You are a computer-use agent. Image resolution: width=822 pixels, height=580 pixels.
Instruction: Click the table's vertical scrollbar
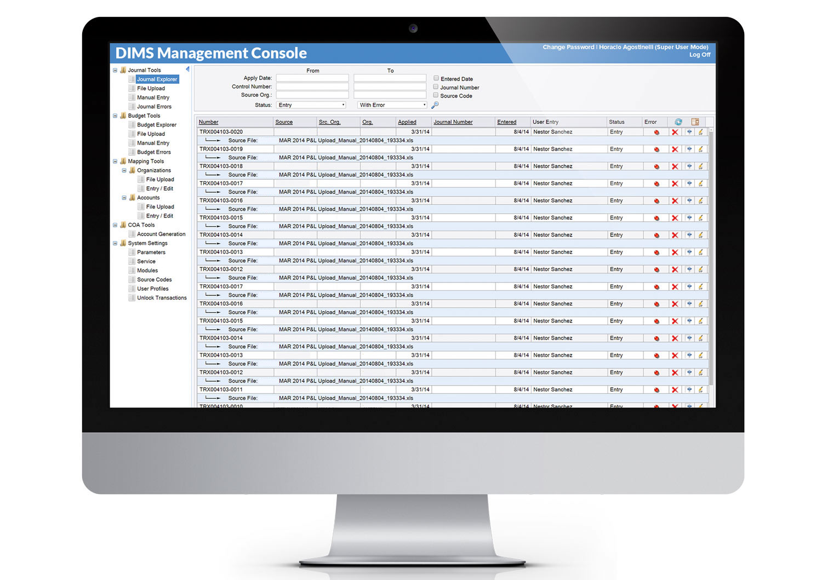711,257
